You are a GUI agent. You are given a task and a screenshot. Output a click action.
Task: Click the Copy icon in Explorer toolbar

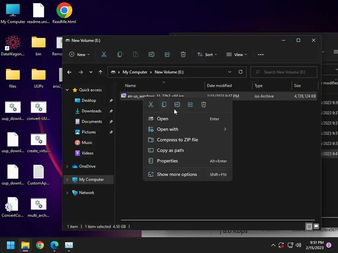click(x=120, y=54)
